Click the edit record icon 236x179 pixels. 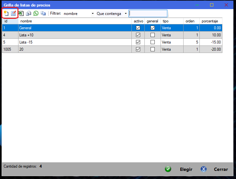13,14
